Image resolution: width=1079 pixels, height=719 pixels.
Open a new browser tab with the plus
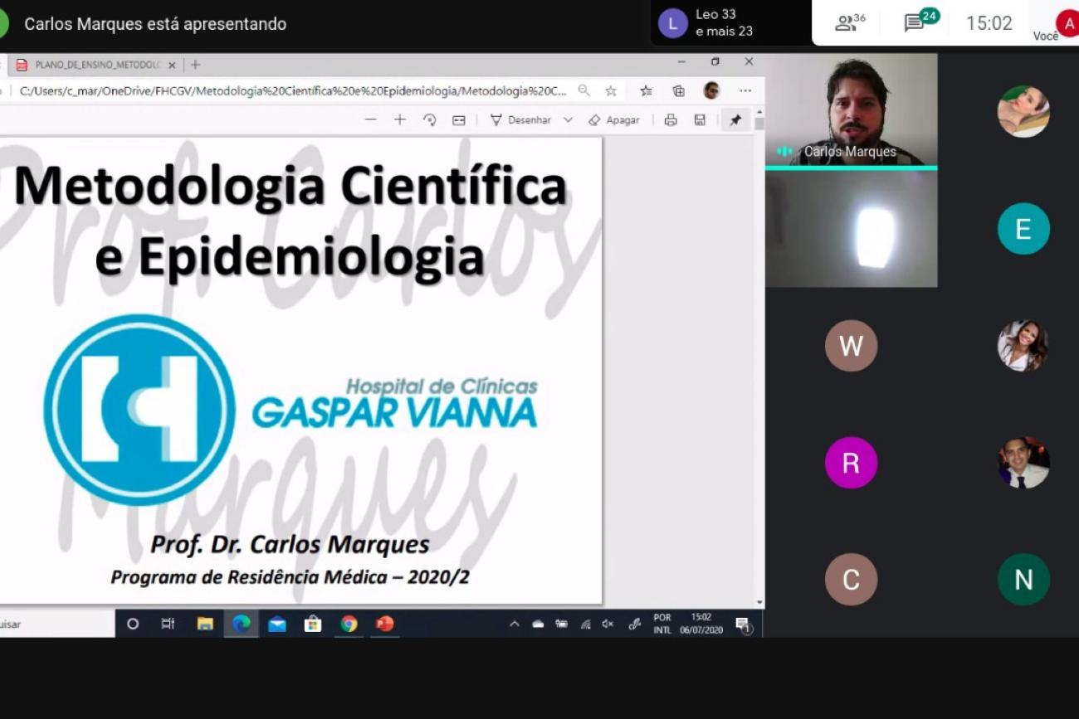pos(195,65)
